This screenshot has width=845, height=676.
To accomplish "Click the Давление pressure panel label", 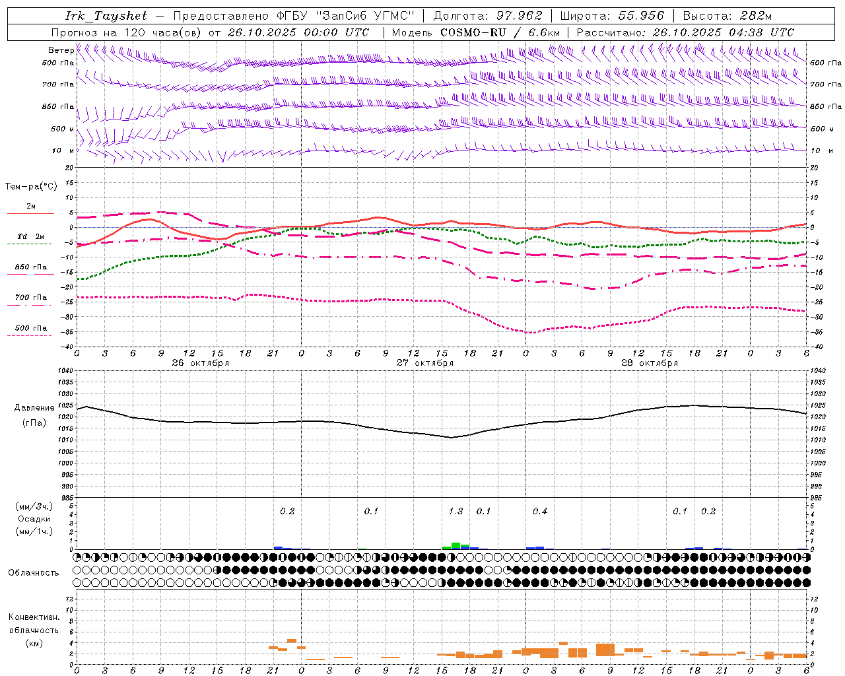I will pos(34,408).
